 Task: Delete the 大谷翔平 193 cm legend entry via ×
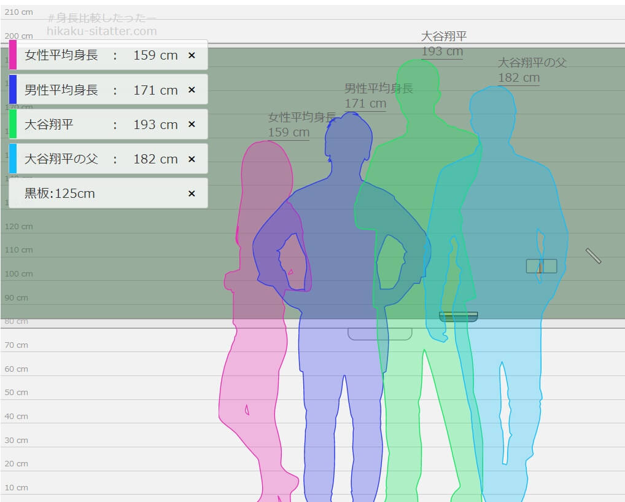point(191,124)
